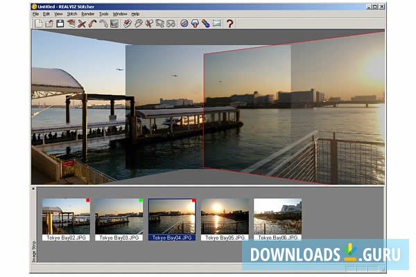The height and width of the screenshot is (277, 416).
Task: Open the Render menu
Action: (x=88, y=14)
